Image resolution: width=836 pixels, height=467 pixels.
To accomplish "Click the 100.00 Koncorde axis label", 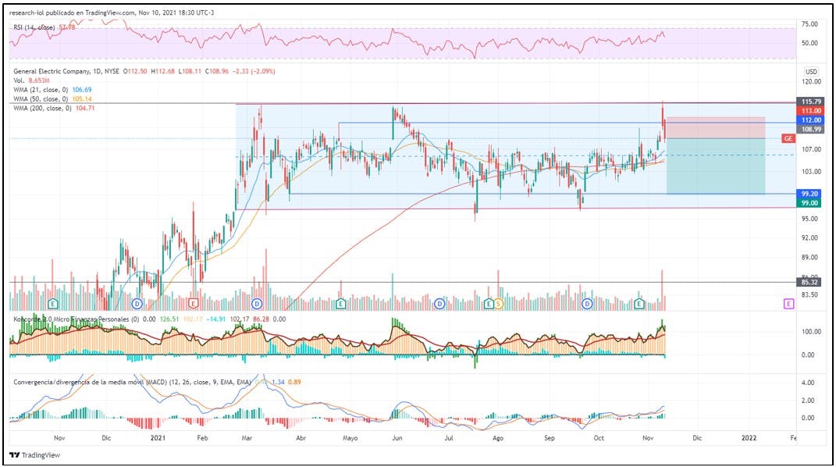I will (811, 331).
